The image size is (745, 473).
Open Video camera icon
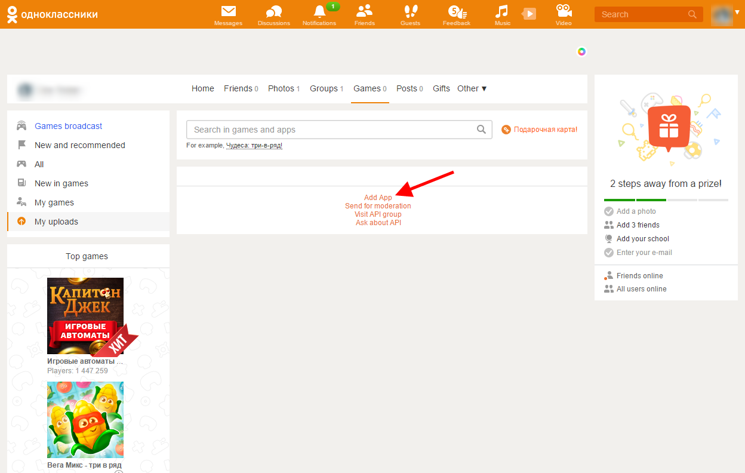click(x=564, y=11)
